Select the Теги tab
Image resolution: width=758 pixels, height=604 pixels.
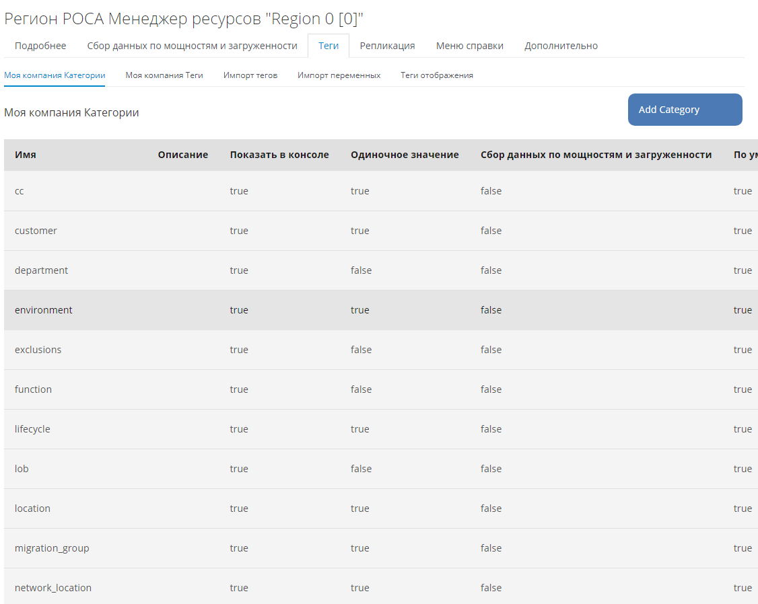[329, 46]
